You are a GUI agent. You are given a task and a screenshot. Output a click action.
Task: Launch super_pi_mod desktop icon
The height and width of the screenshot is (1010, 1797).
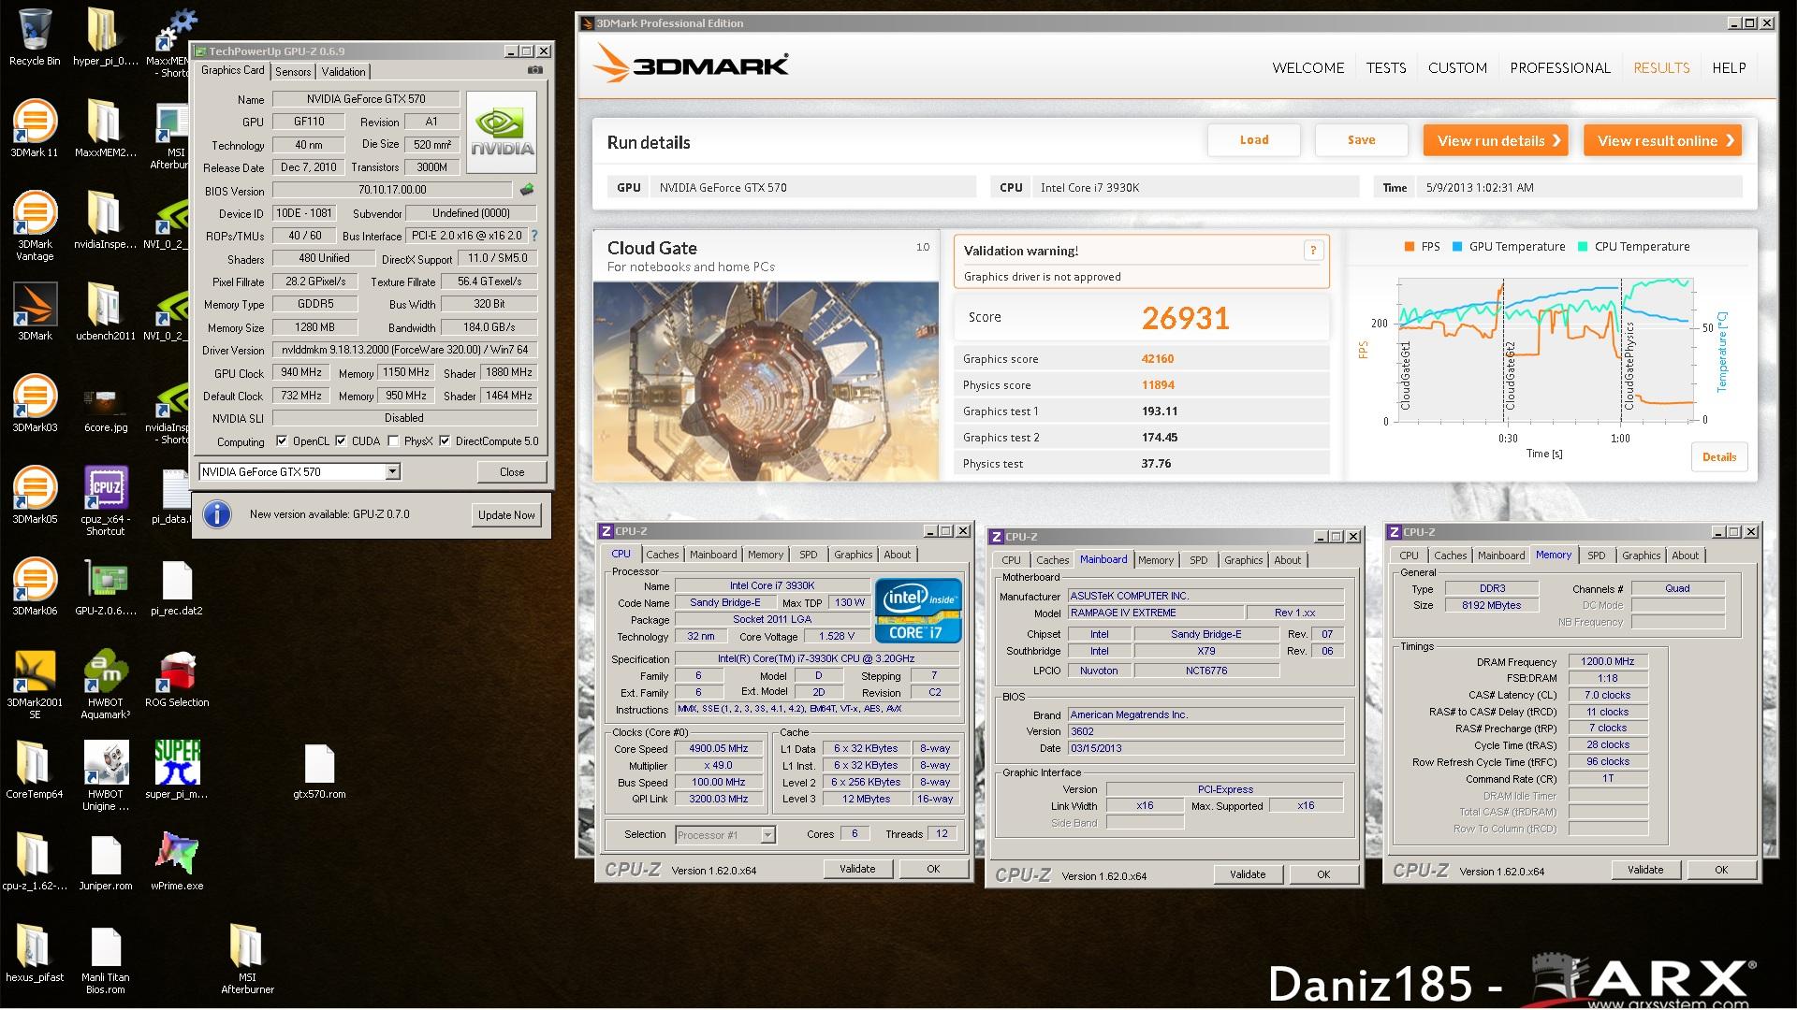pos(177,769)
